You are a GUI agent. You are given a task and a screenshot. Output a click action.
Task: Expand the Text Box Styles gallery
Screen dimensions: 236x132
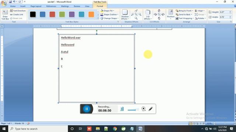[x=98, y=18]
